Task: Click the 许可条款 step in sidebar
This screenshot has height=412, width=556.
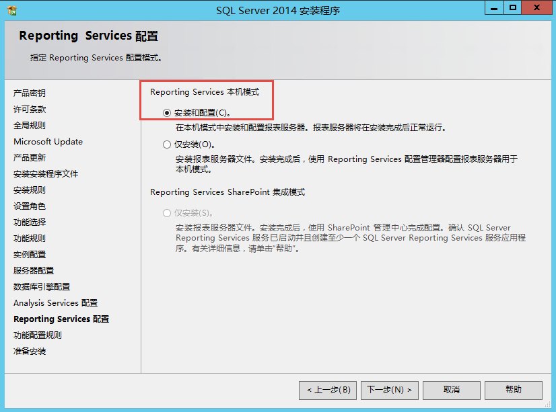Action: pyautogui.click(x=30, y=110)
